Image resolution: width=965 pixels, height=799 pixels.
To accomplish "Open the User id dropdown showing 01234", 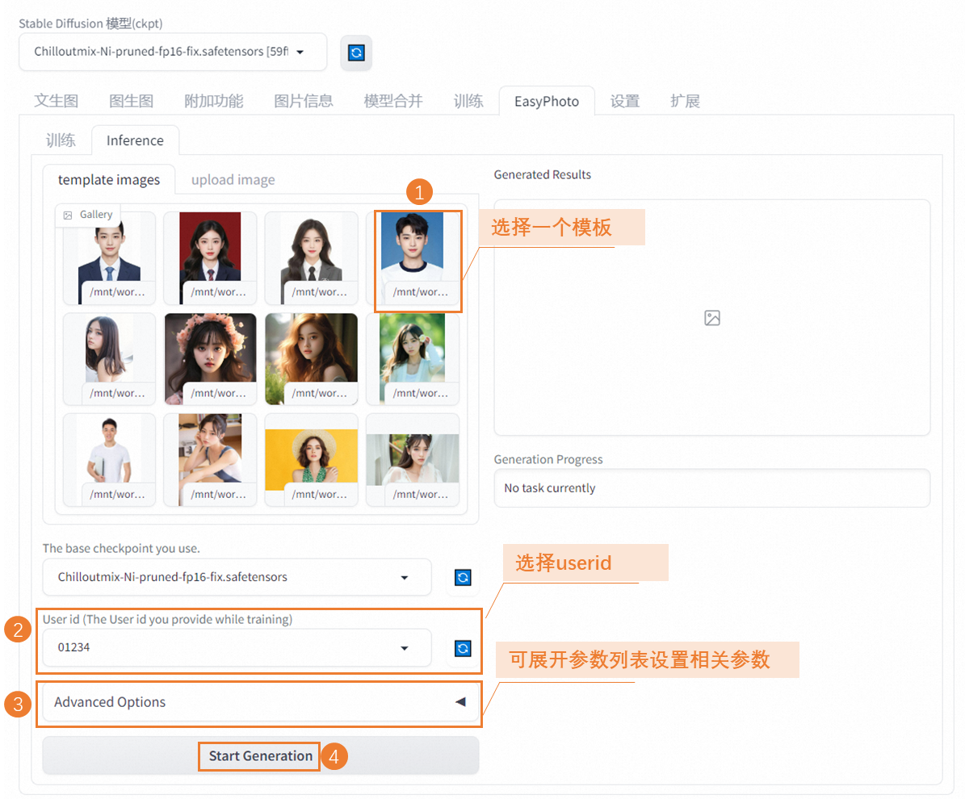I will 237,648.
